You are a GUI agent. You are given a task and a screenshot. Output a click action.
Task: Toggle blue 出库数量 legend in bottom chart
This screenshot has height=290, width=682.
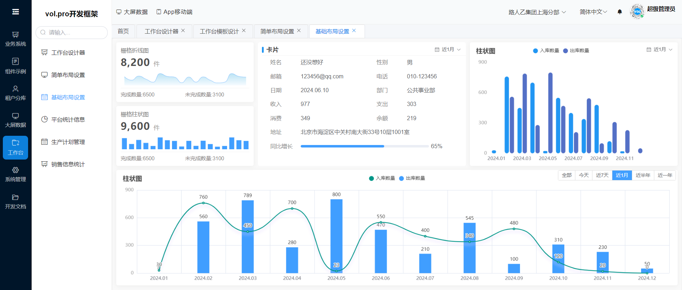pyautogui.click(x=412, y=178)
